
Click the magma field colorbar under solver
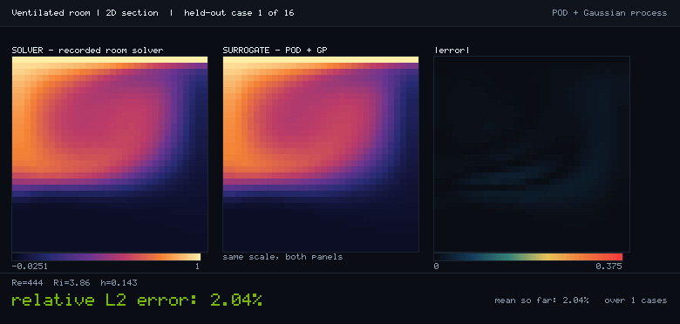pyautogui.click(x=106, y=257)
